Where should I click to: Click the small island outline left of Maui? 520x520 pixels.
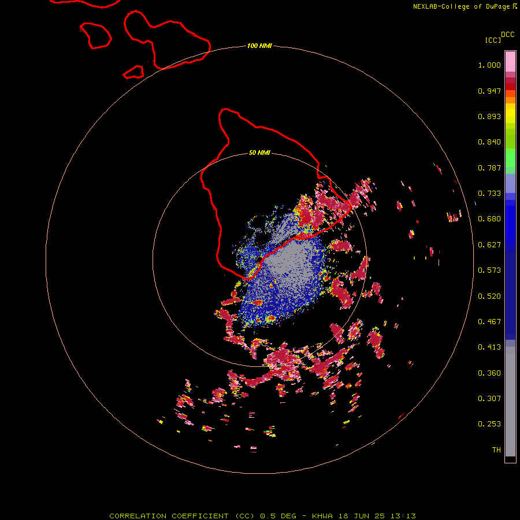tap(95, 35)
